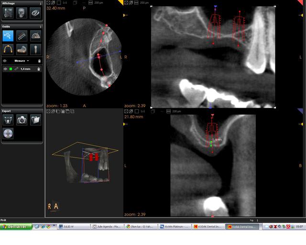306x245 pixels.
Task: Select the arrow pointer tool in Outils
Action: pyautogui.click(x=8, y=35)
